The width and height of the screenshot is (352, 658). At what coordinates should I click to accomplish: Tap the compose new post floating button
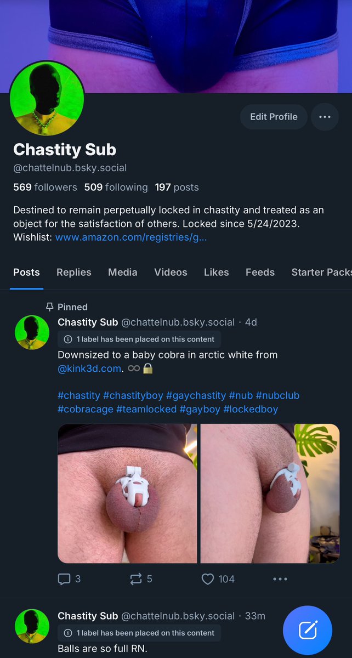[x=308, y=630]
